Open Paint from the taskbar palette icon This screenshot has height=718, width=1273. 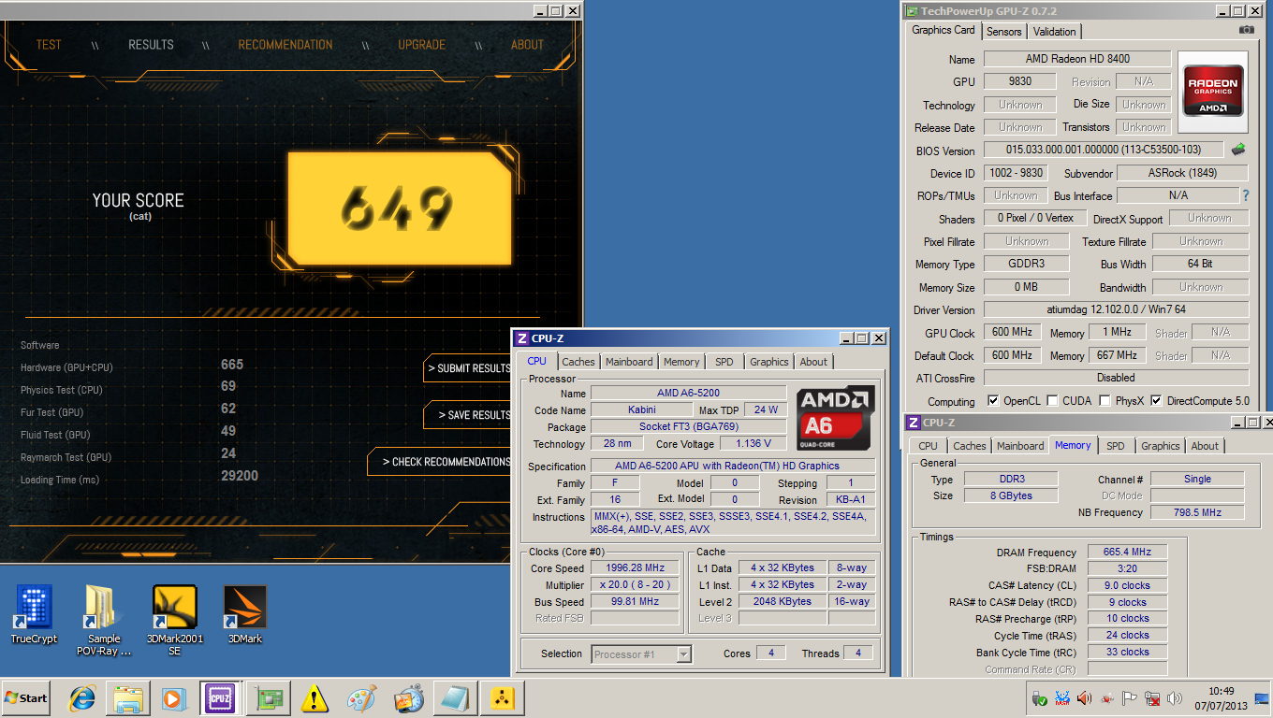(x=361, y=698)
